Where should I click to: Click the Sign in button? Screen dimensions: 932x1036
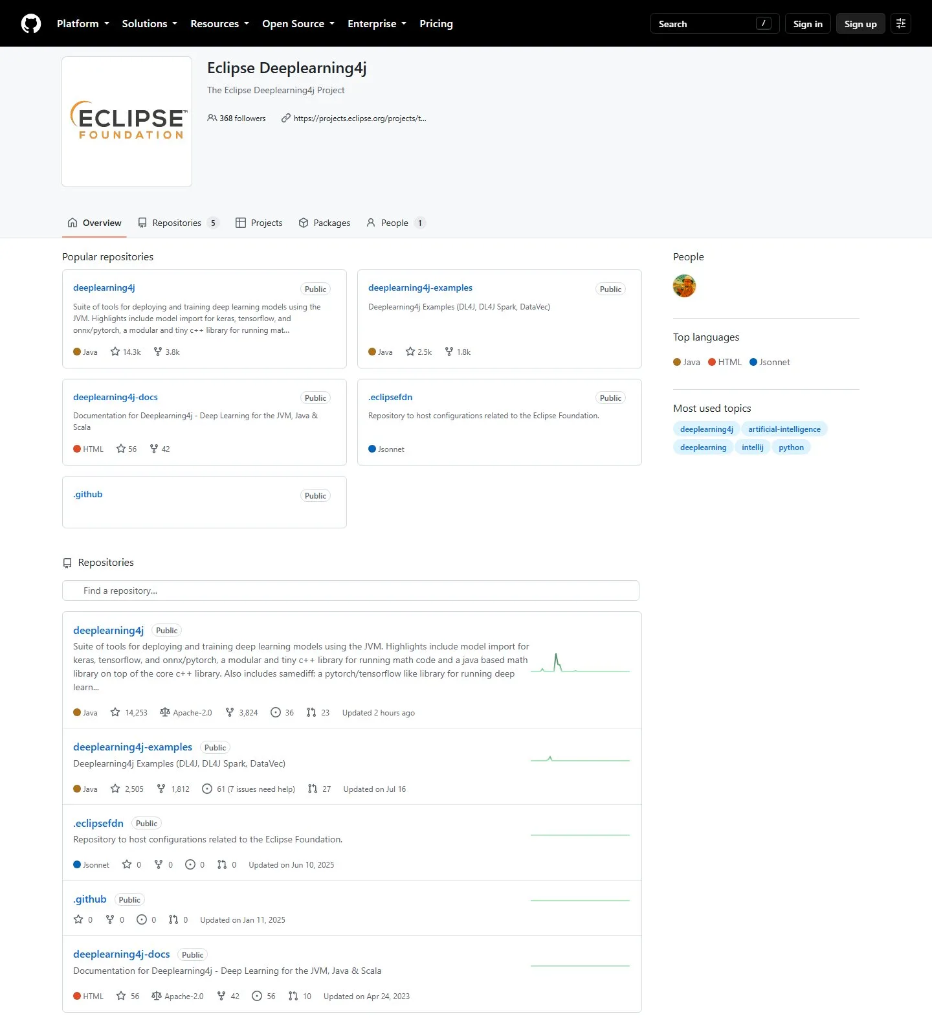click(808, 23)
